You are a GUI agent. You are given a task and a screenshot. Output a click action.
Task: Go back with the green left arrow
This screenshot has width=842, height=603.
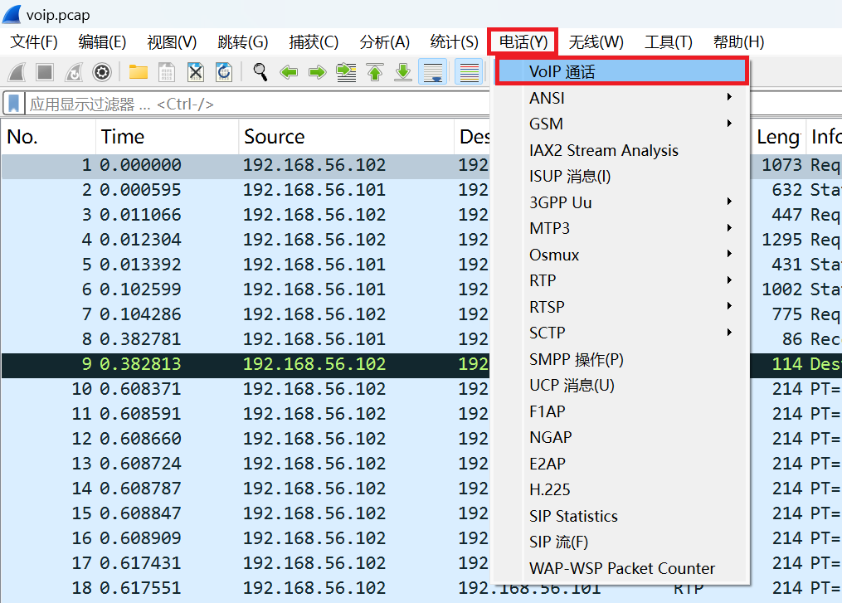pos(289,72)
